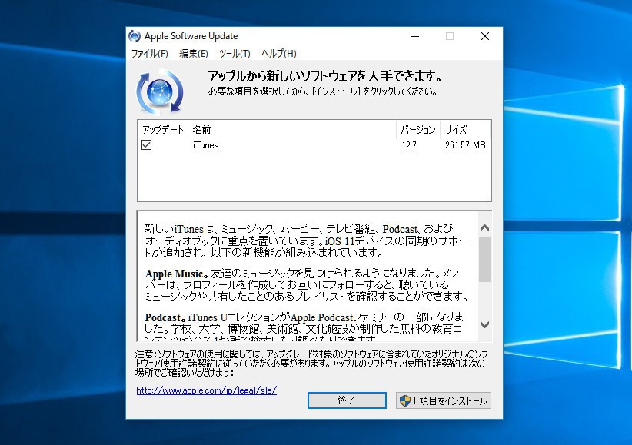The height and width of the screenshot is (445, 632).
Task: Click the description scroll up arrow
Action: 485,228
